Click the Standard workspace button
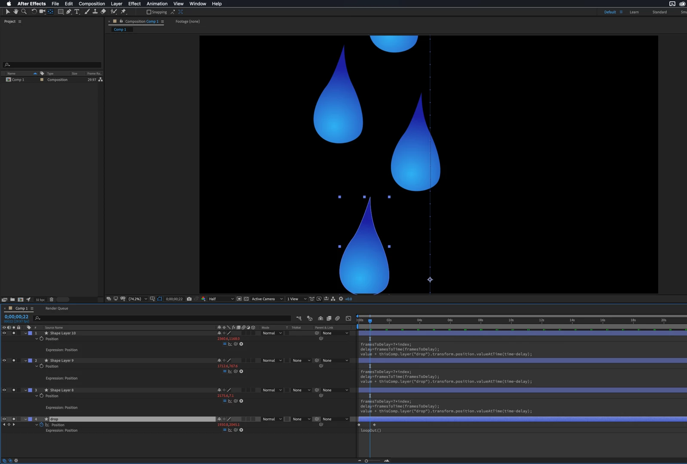687x464 pixels. pos(660,12)
